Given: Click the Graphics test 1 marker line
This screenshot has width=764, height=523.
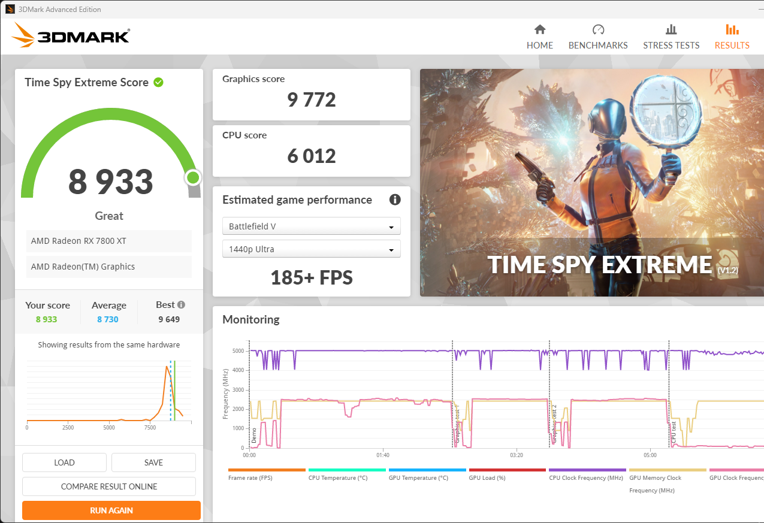Looking at the screenshot, I should click(x=452, y=394).
